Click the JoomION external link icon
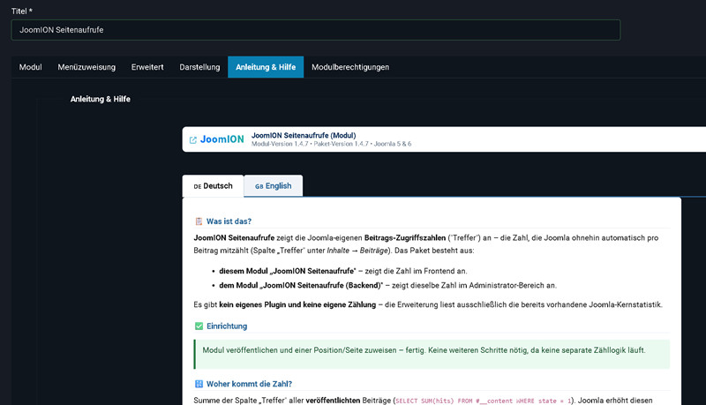 coord(193,140)
